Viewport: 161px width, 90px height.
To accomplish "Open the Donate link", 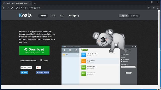I will 46,60.
